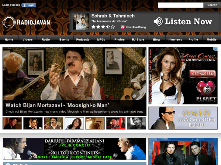Click the Planet Love Match heart logo
The image size is (221, 165).
206,88
